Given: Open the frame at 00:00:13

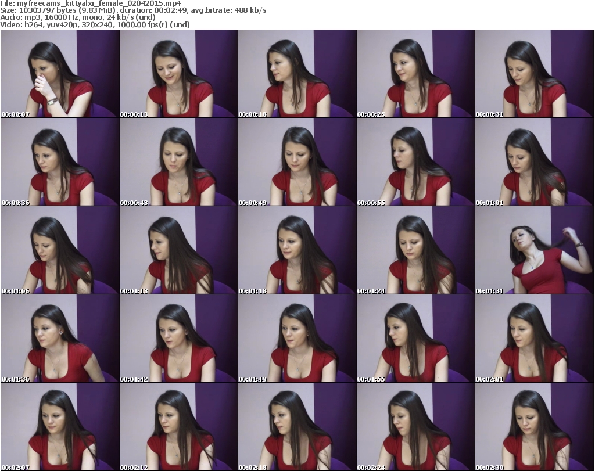Looking at the screenshot, I should pyautogui.click(x=178, y=74).
